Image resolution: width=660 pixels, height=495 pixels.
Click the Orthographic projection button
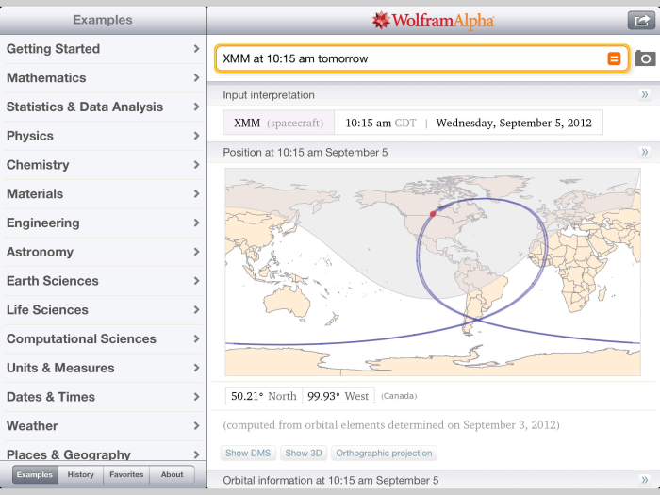pyautogui.click(x=384, y=453)
